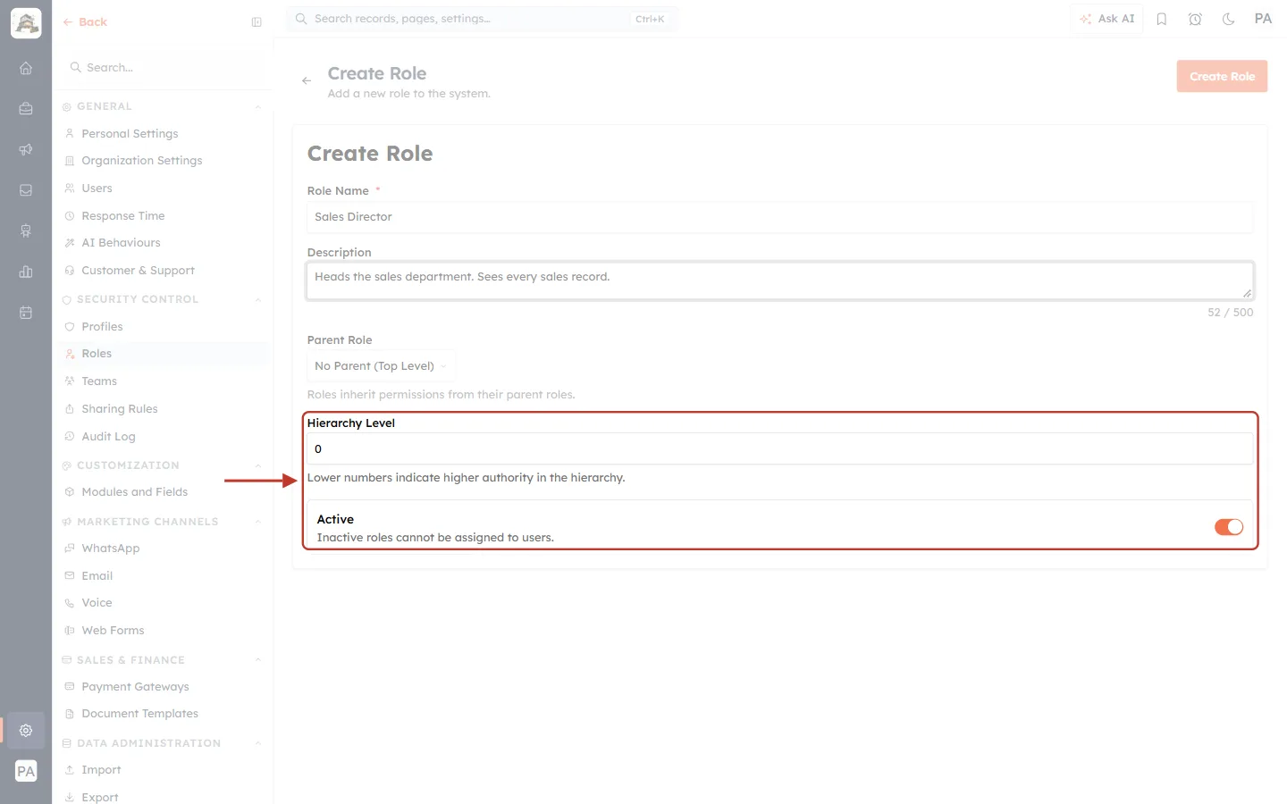Open Modules and Fields settings
The height and width of the screenshot is (804, 1287).
click(163, 492)
